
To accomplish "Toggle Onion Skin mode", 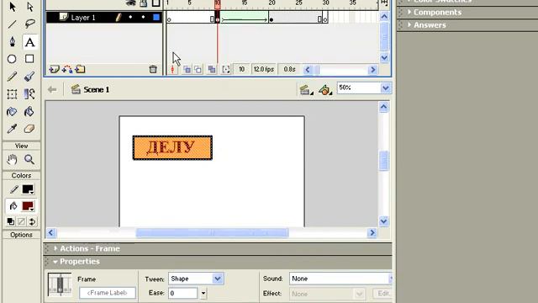I will point(187,70).
